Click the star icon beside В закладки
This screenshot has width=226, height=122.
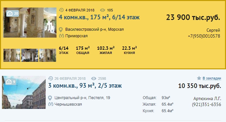pyautogui.click(x=199, y=78)
